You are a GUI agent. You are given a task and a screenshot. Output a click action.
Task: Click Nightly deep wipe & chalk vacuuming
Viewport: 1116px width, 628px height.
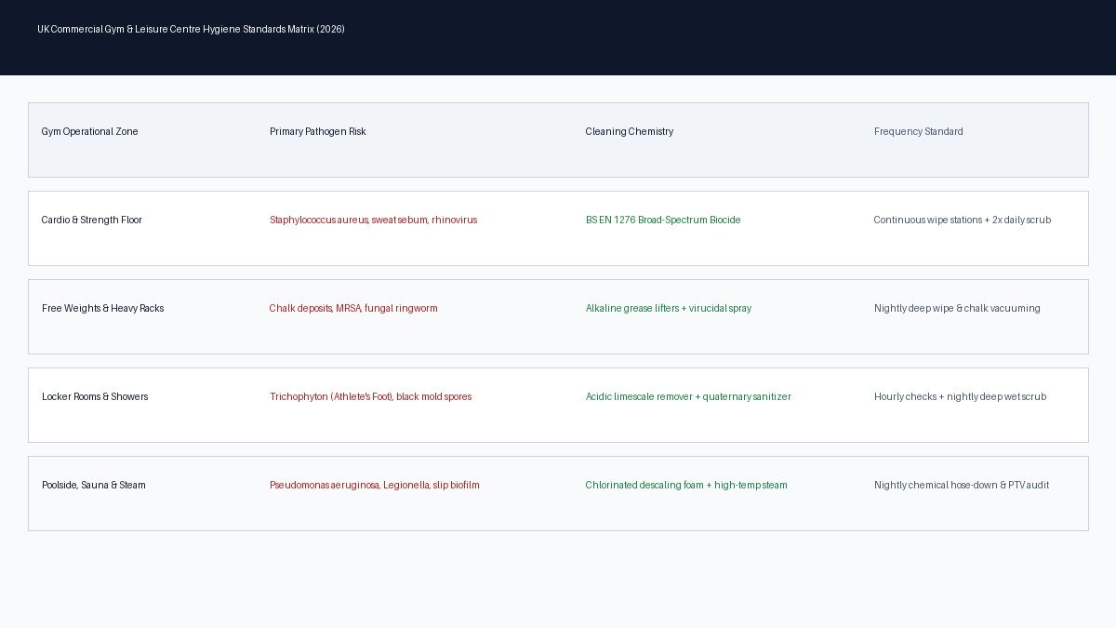[x=957, y=309]
